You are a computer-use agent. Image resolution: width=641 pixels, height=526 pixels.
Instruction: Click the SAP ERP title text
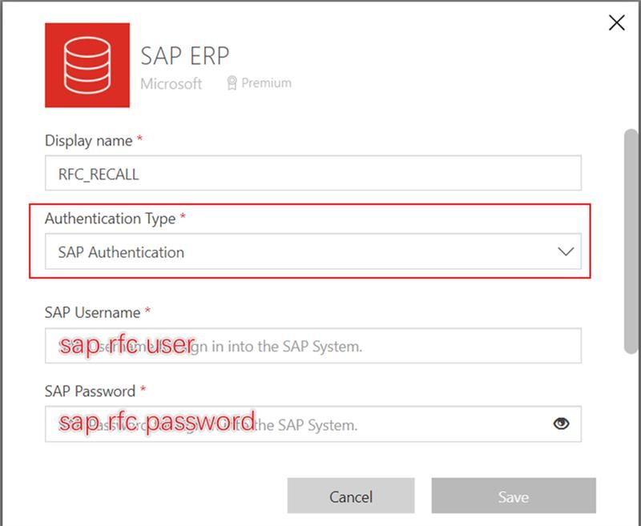coord(185,56)
